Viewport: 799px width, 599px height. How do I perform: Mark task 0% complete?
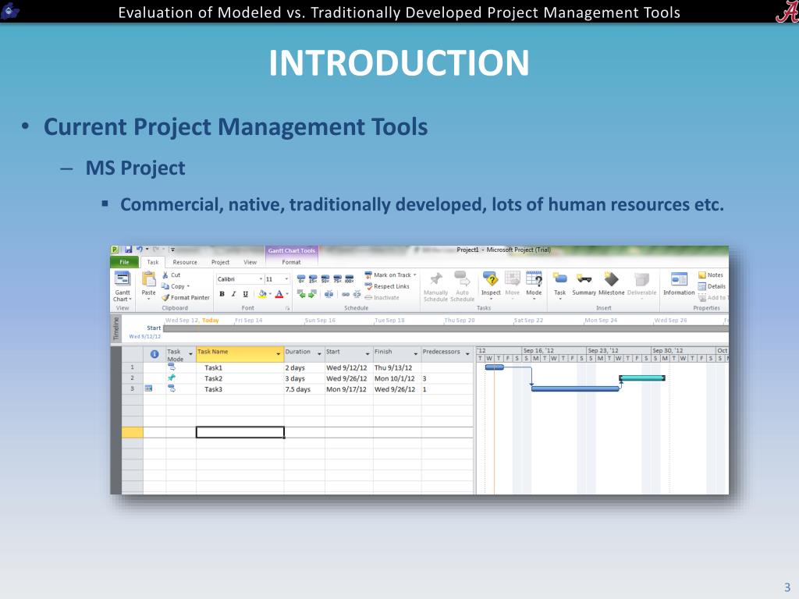point(301,279)
